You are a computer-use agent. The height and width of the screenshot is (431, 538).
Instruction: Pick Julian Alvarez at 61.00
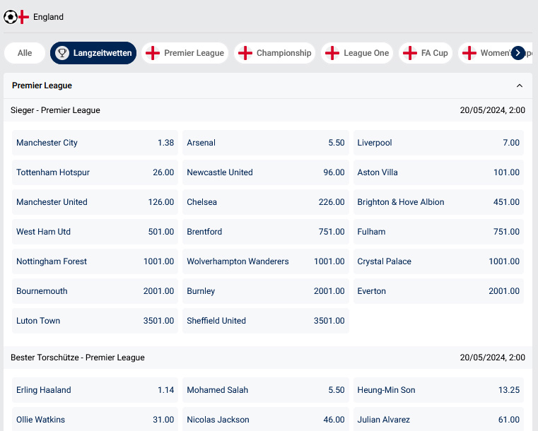[438, 420]
